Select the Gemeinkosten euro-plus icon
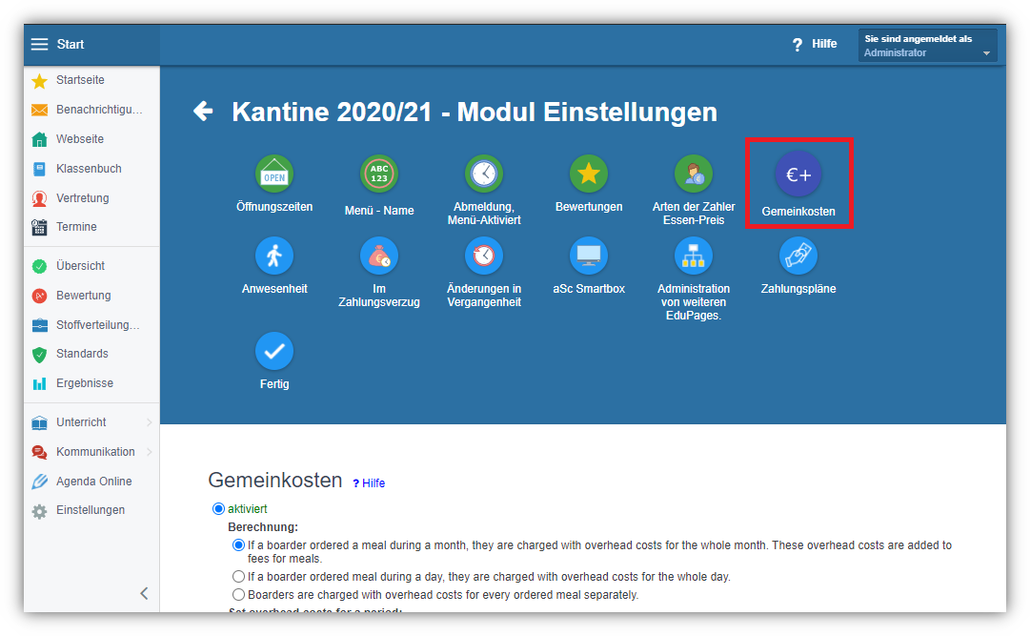 [x=798, y=174]
